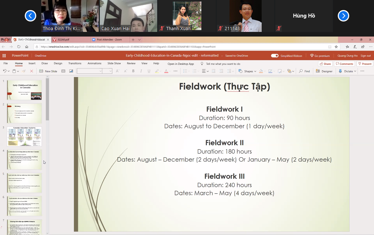Click the Designer icon
Image resolution: width=374 pixels, height=235 pixels.
(324, 71)
